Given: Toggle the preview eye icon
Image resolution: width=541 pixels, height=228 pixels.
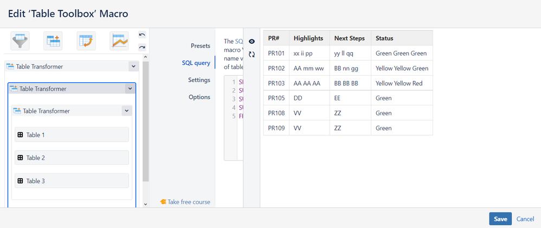Looking at the screenshot, I should click(x=252, y=42).
